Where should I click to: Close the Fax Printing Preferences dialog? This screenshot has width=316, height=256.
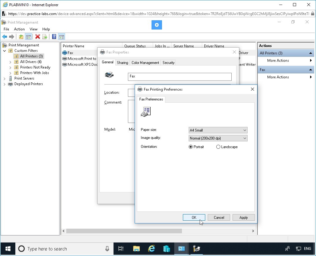click(252, 89)
